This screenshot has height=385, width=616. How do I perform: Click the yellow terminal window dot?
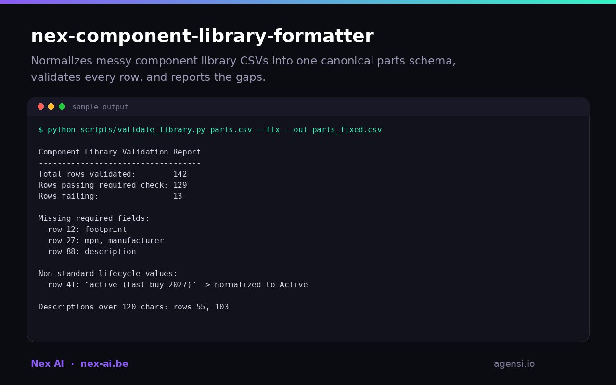(x=51, y=107)
